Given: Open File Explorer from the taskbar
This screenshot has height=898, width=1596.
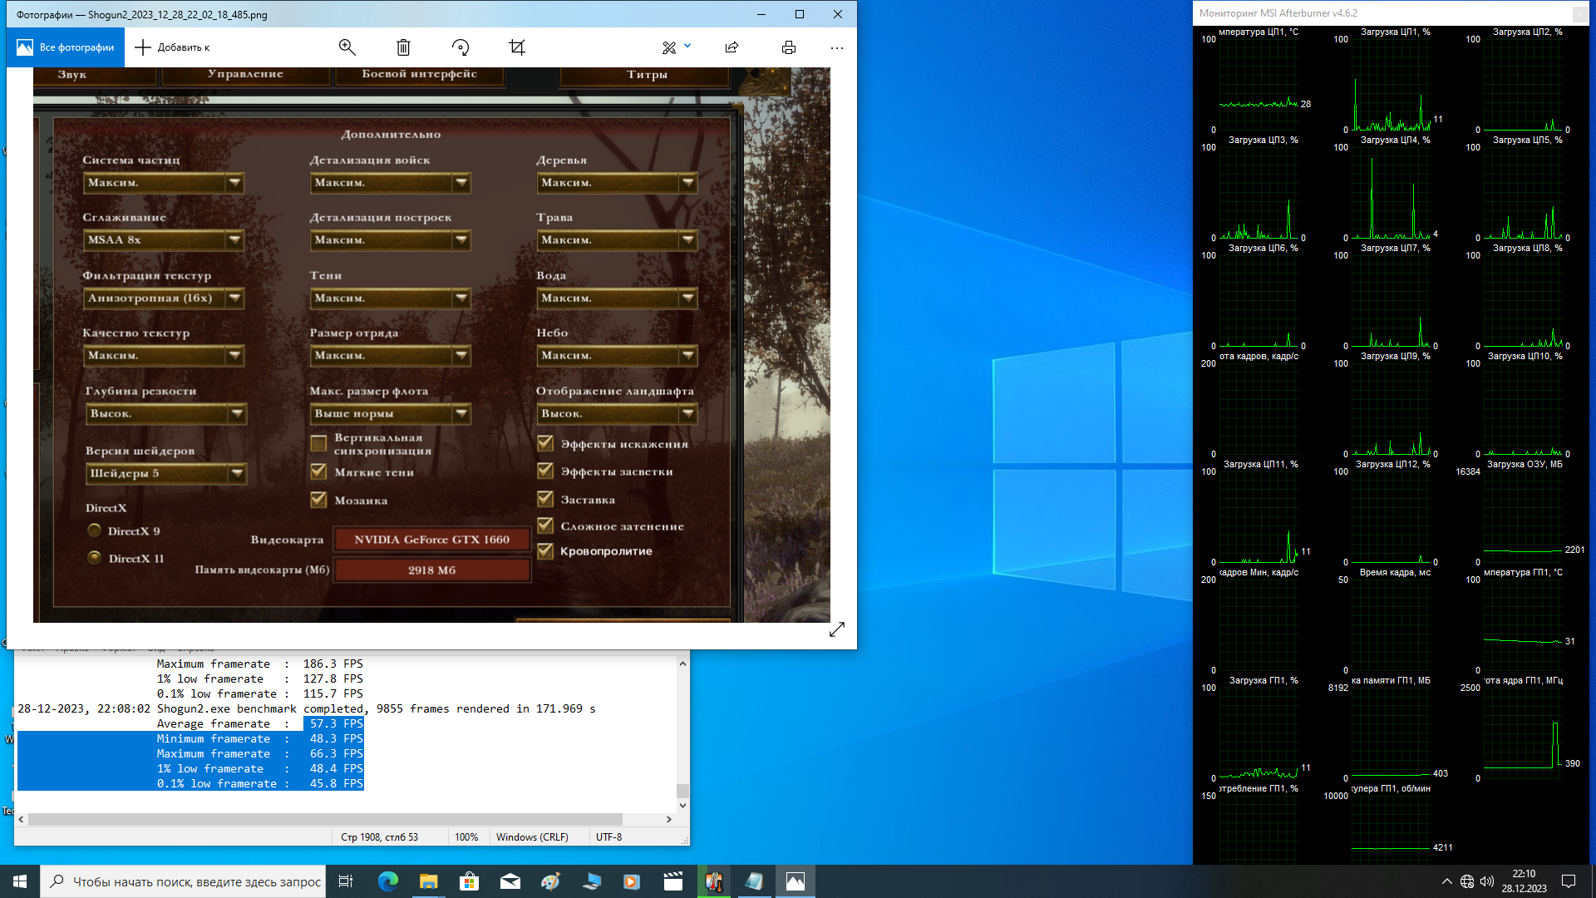Looking at the screenshot, I should coord(428,881).
